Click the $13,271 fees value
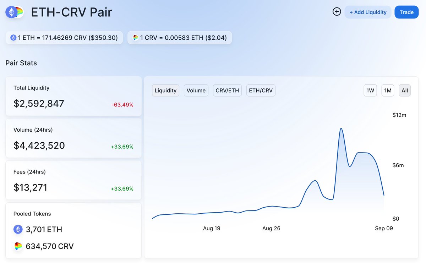 point(30,187)
